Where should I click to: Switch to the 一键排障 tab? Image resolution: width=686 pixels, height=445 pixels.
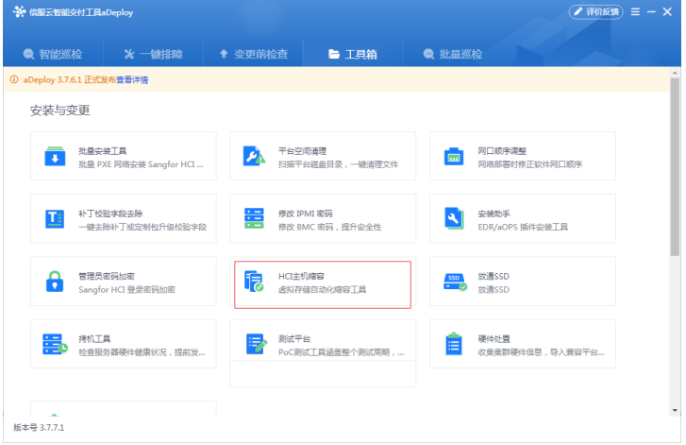coord(153,54)
